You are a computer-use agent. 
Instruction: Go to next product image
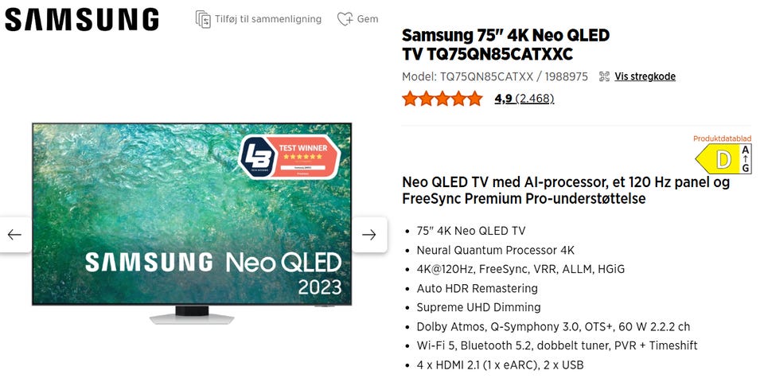[368, 235]
